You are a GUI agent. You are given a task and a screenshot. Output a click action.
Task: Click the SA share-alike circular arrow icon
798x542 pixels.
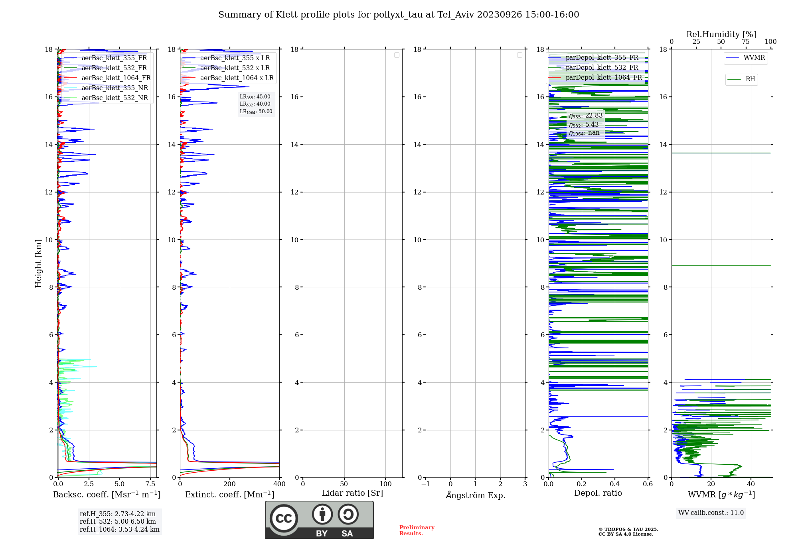coord(348,514)
